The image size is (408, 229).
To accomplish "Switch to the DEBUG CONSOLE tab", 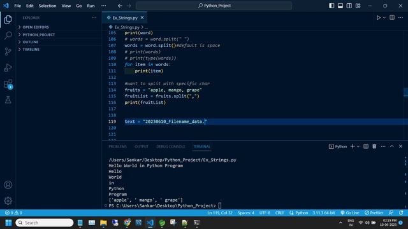I will click(171, 146).
